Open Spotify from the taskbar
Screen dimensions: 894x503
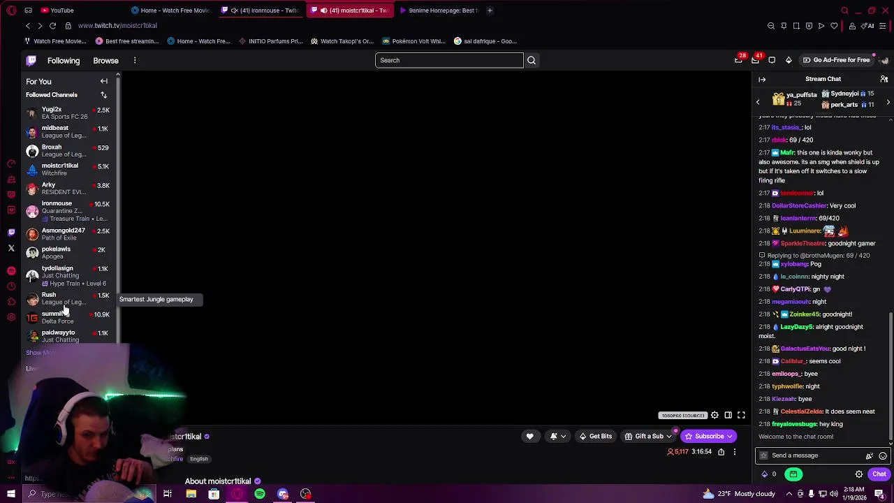[x=260, y=494]
